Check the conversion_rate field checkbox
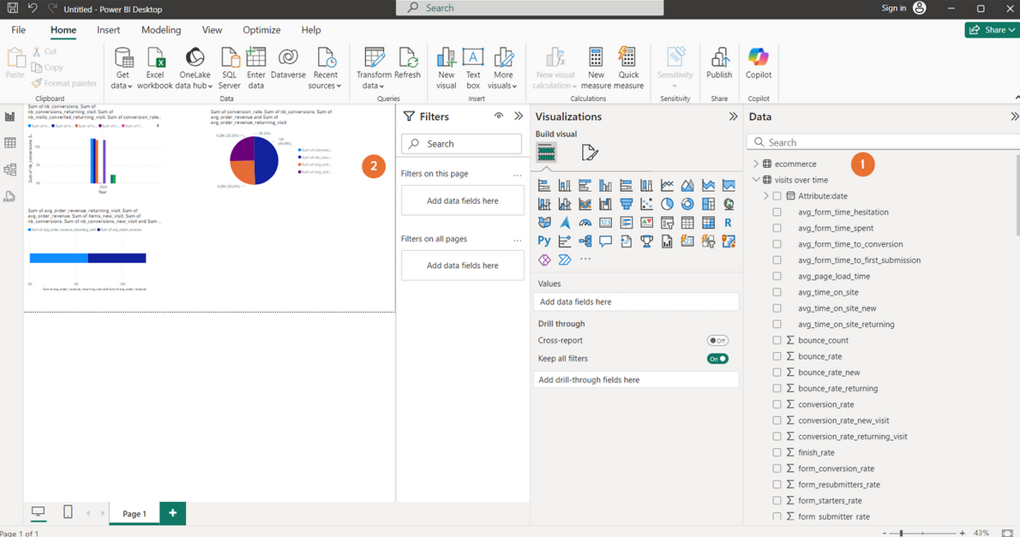Viewport: 1020px width, 537px height. (777, 404)
